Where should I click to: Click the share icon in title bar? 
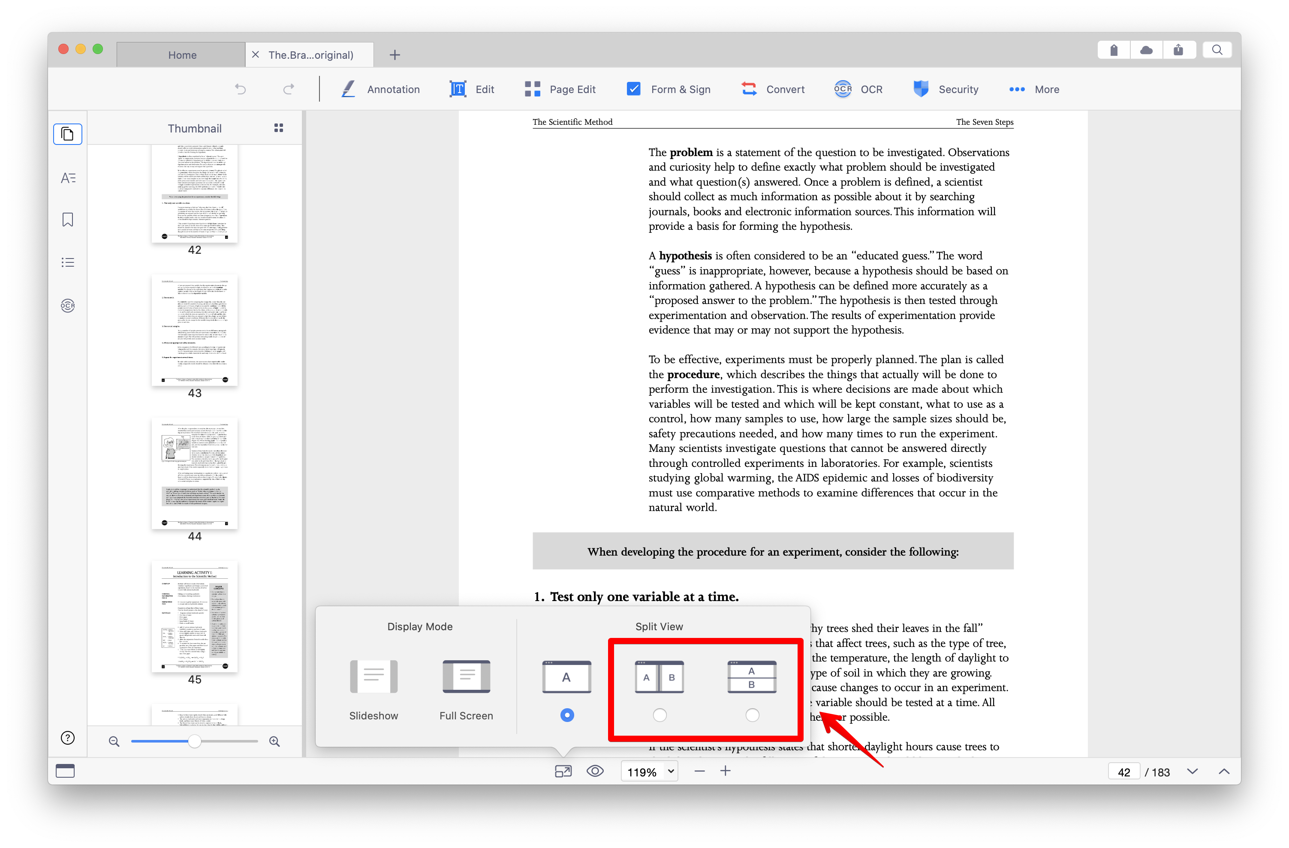1178,50
